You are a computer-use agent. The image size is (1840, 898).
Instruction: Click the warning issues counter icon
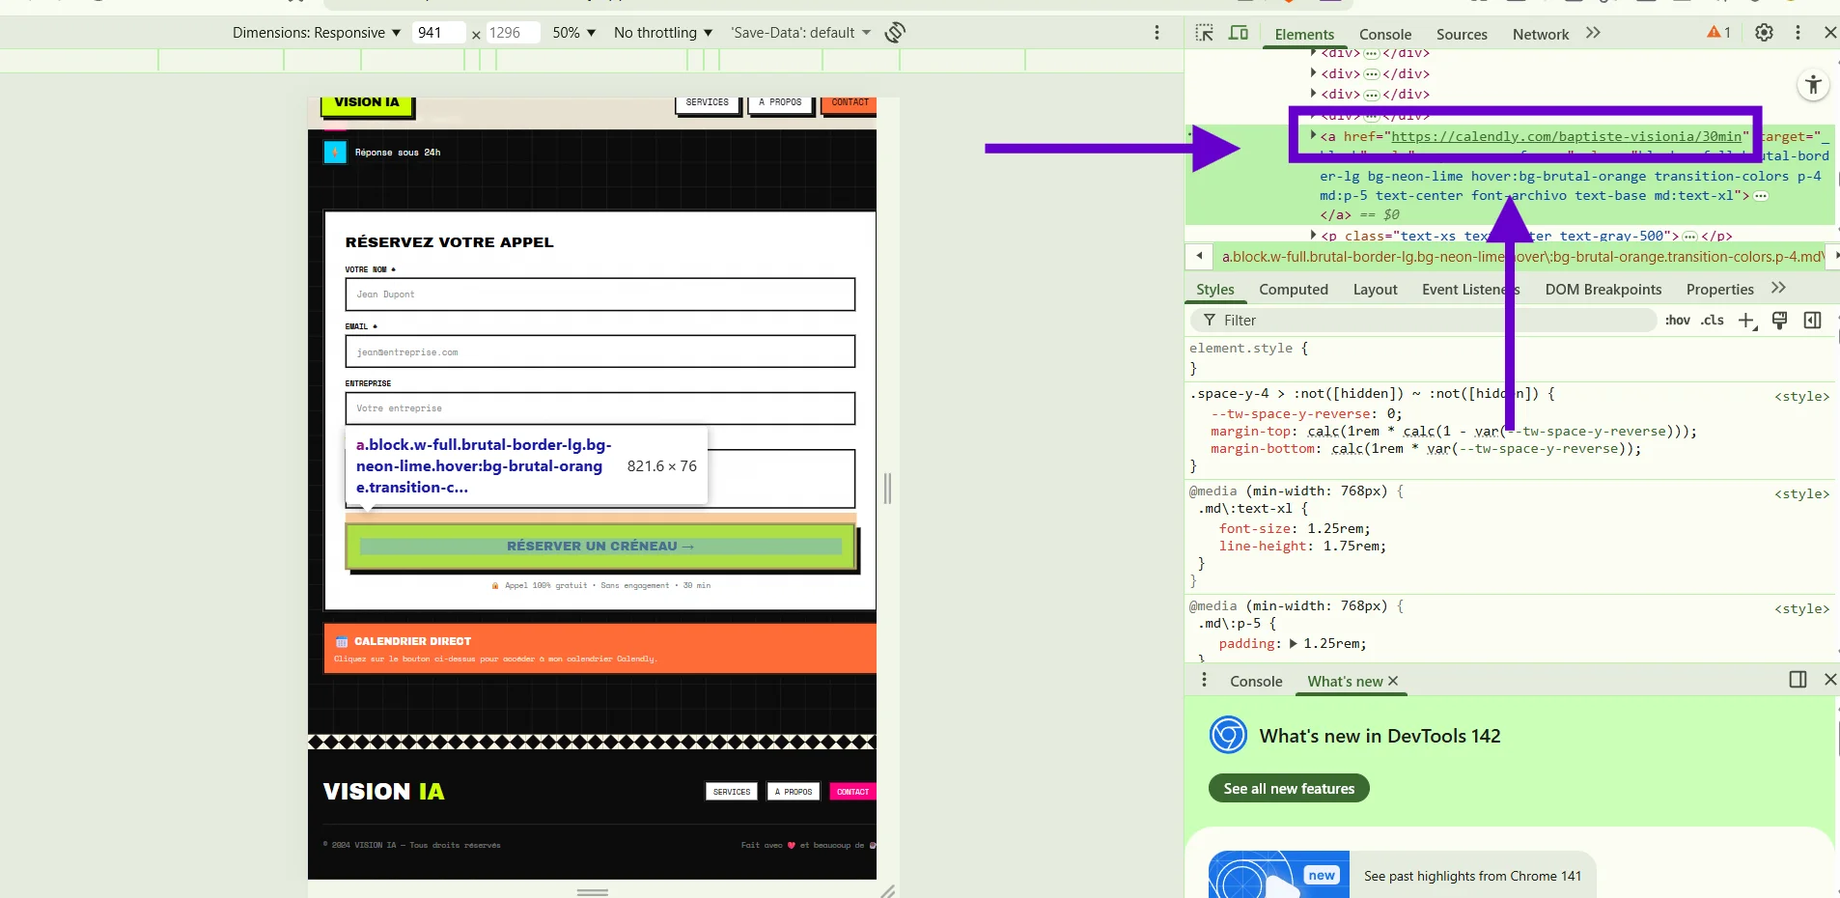coord(1718,33)
